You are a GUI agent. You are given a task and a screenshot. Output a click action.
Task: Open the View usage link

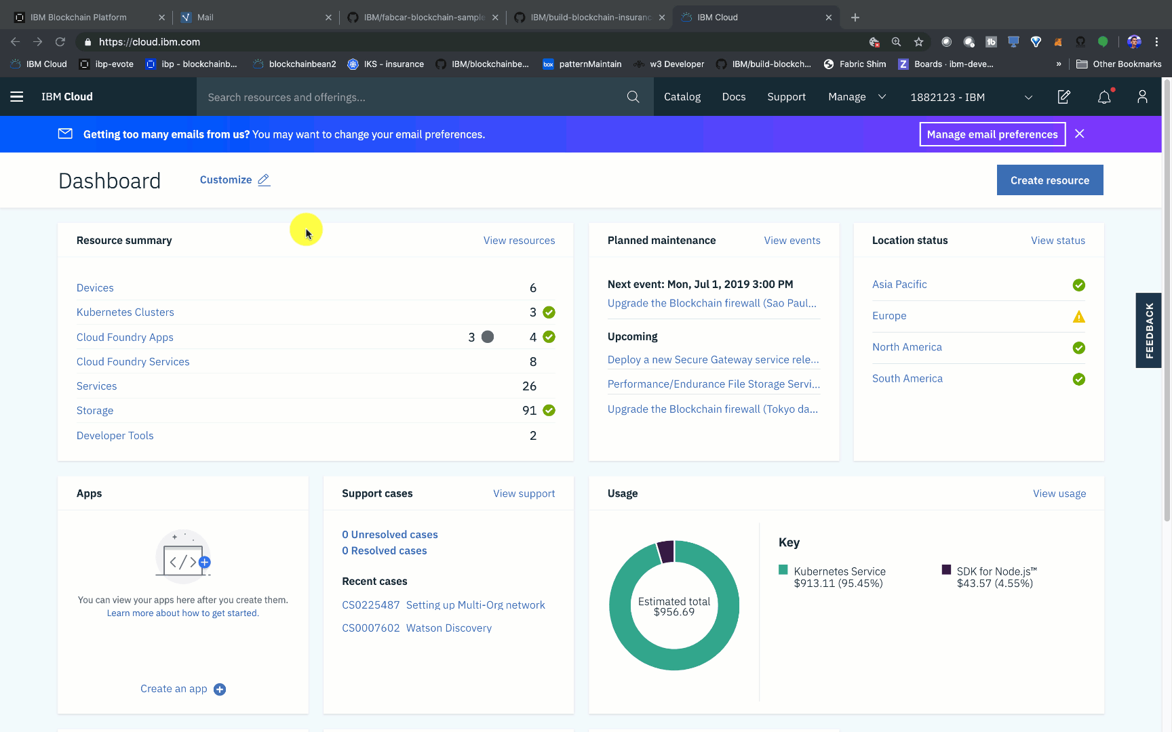(x=1059, y=493)
